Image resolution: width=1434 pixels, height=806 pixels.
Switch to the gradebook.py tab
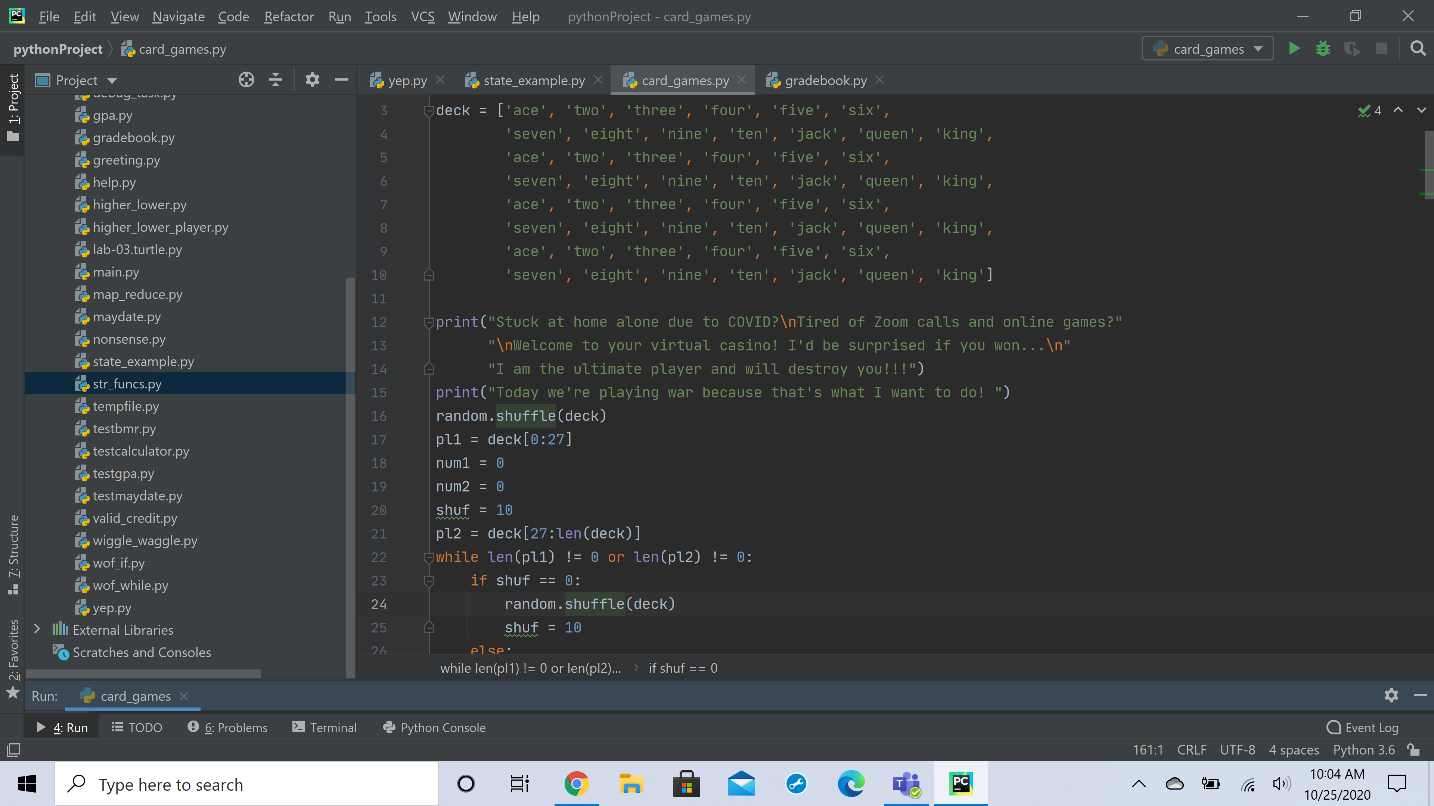tap(825, 81)
